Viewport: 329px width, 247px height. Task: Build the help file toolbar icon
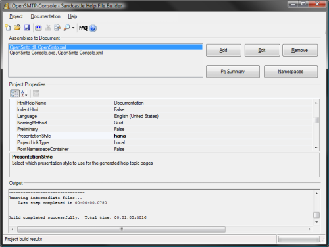(38, 28)
